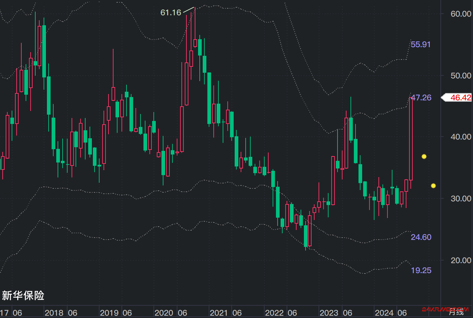Click the yellow dot just above 30.00 level
This screenshot has height=318, width=473.
point(433,186)
